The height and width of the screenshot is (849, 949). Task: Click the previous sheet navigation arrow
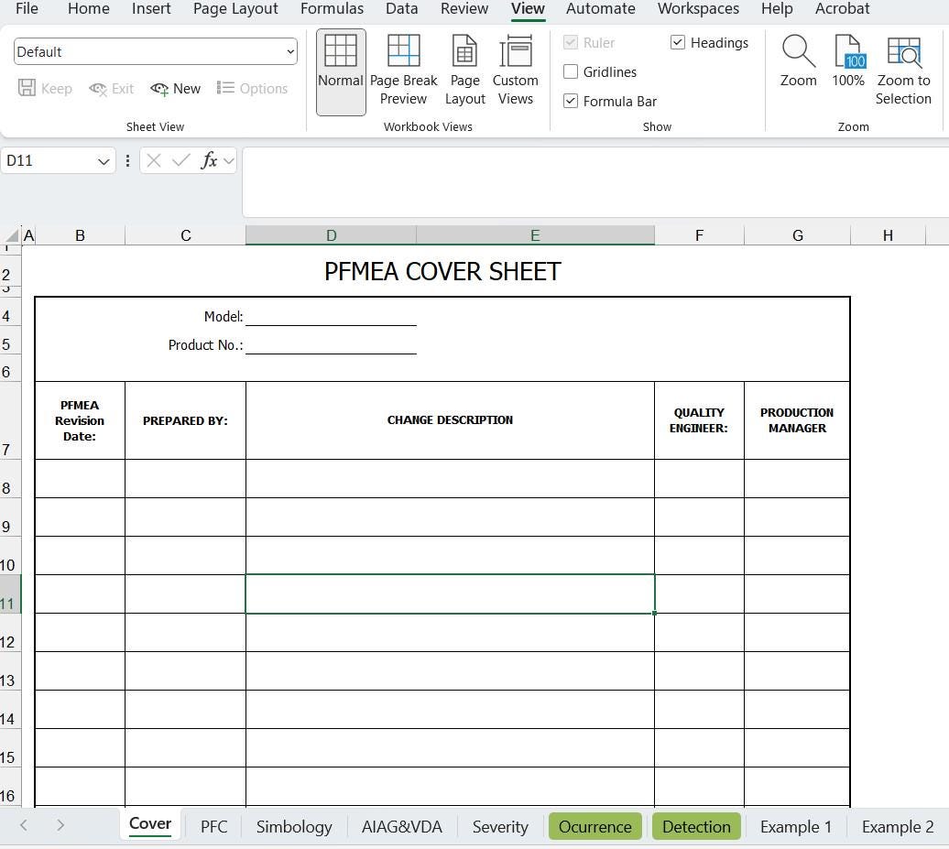point(24,825)
